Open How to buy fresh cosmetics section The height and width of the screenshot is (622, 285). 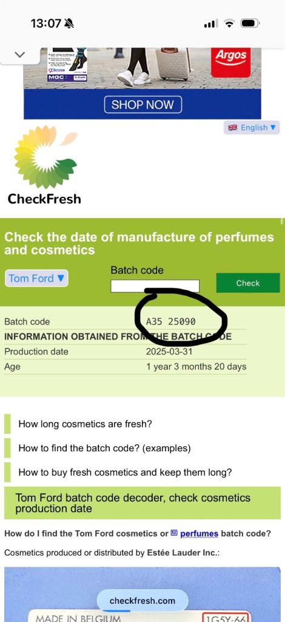pyautogui.click(x=125, y=473)
